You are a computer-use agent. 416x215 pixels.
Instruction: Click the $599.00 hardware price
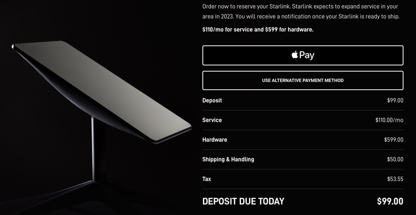tap(393, 140)
